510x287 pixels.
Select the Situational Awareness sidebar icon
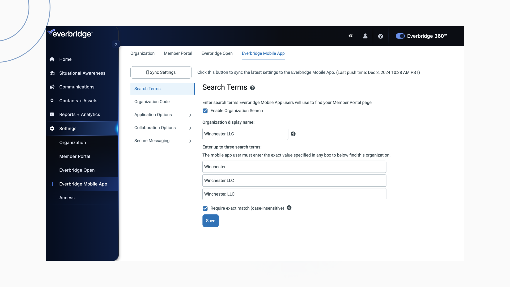tap(52, 73)
